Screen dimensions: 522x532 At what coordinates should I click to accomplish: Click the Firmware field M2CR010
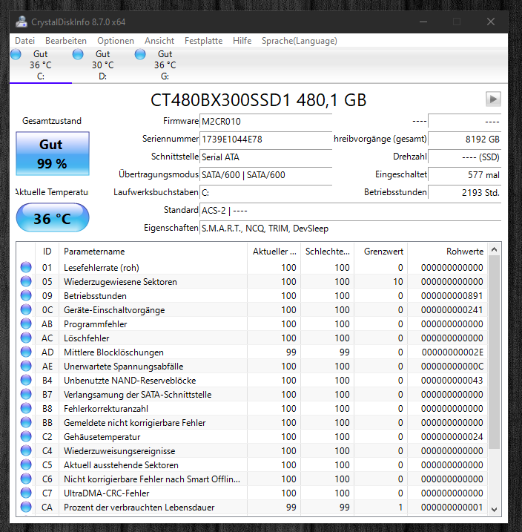pyautogui.click(x=265, y=122)
